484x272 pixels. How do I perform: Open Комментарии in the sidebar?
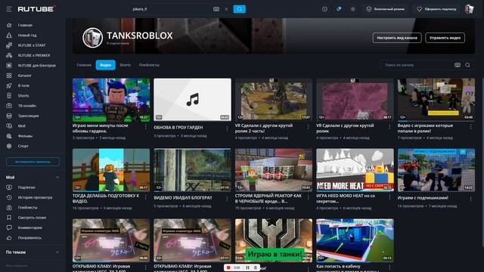tap(29, 227)
